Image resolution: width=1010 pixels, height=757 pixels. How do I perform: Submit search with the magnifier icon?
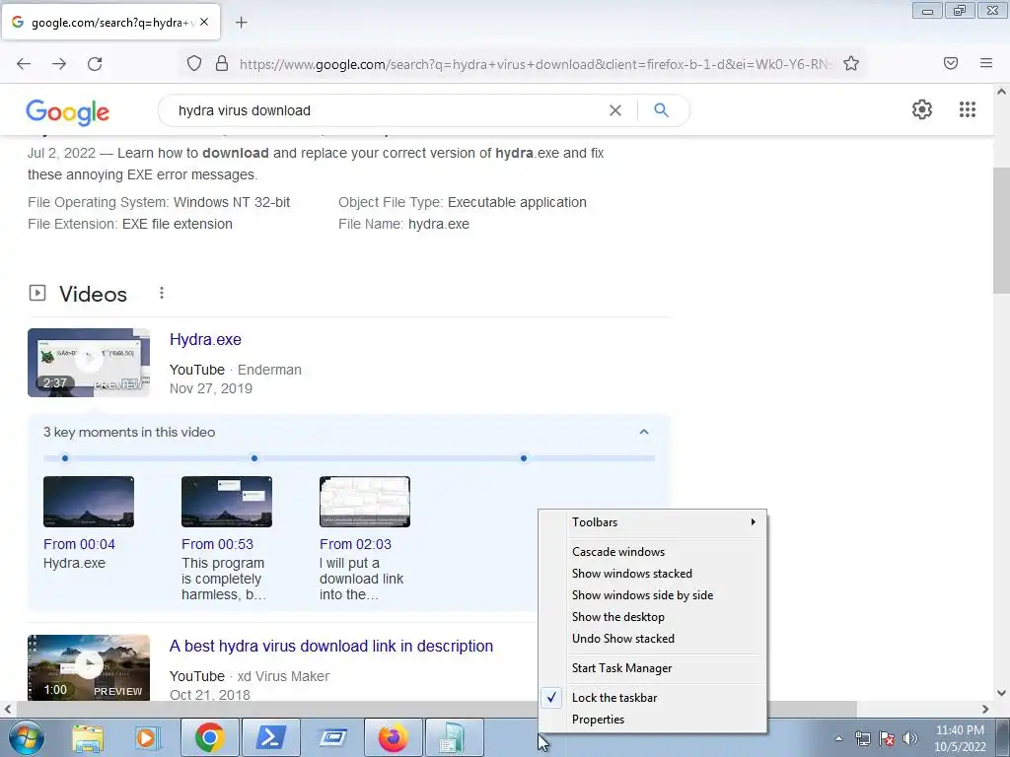(x=661, y=110)
